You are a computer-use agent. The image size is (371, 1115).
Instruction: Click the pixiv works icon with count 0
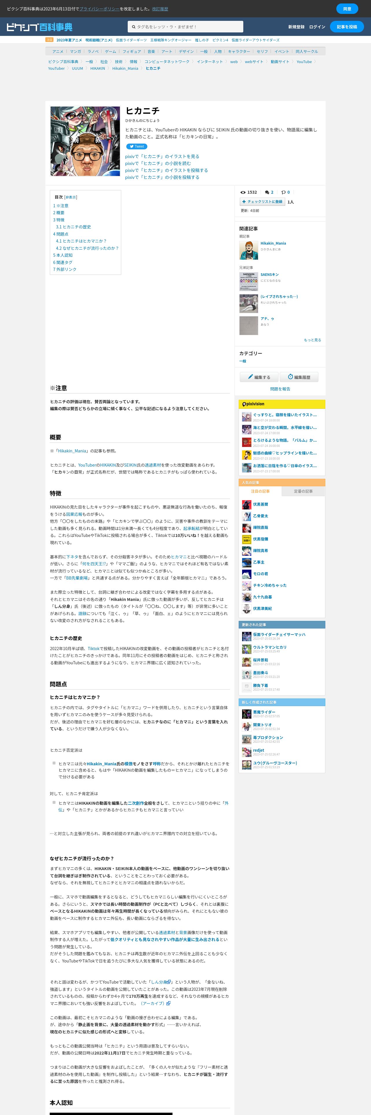[x=283, y=192]
